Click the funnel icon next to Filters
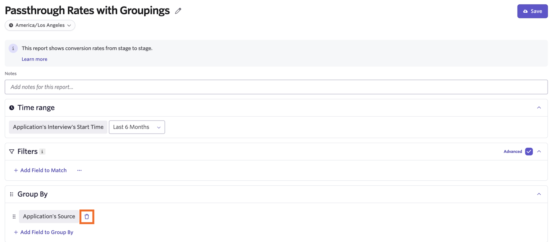 coord(12,152)
